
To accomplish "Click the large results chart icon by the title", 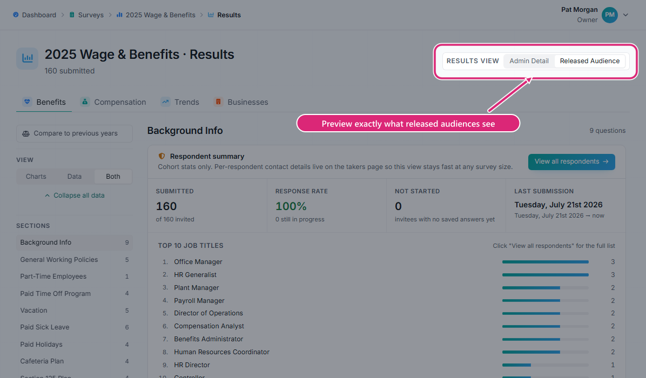I will click(x=27, y=58).
